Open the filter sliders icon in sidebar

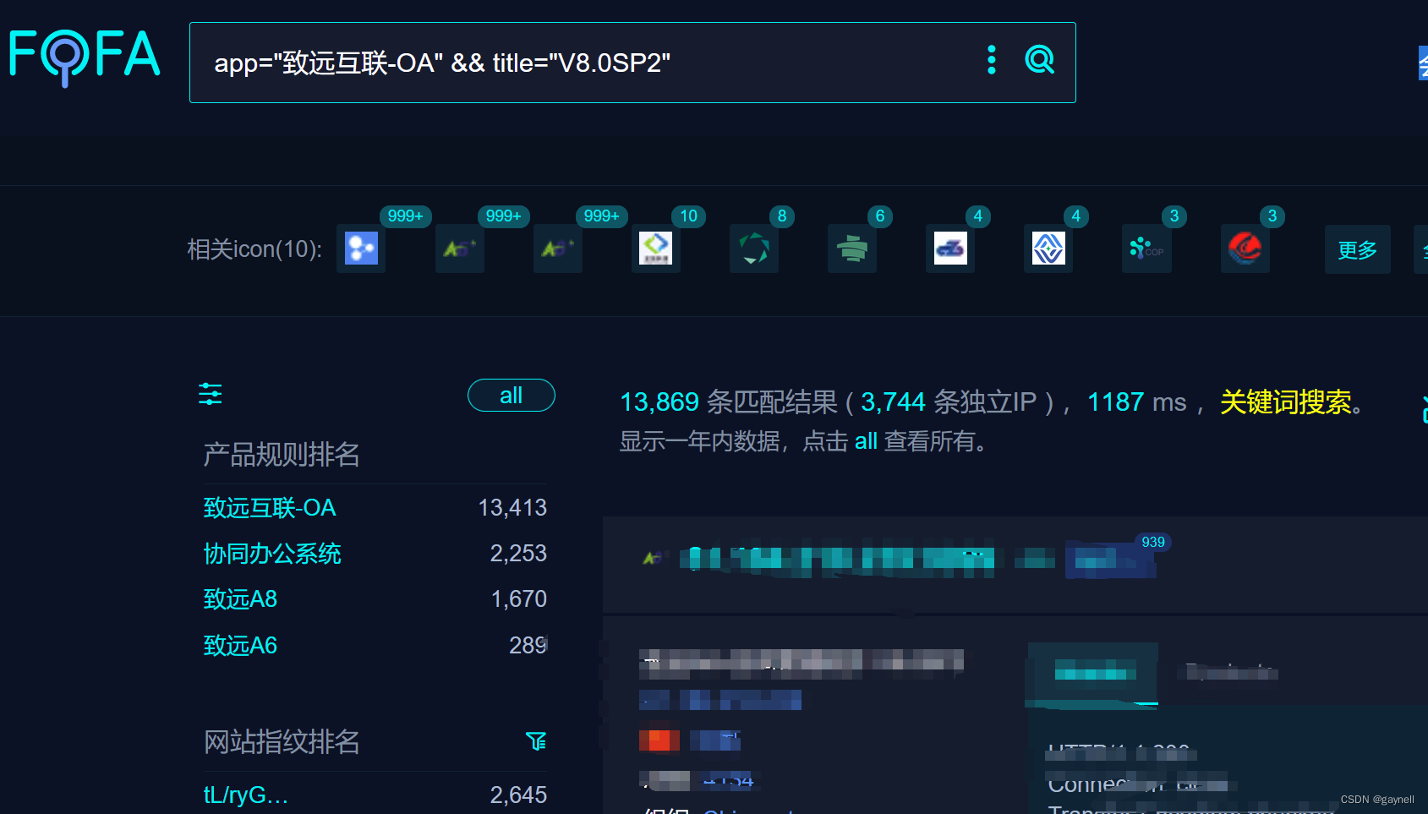(x=210, y=394)
